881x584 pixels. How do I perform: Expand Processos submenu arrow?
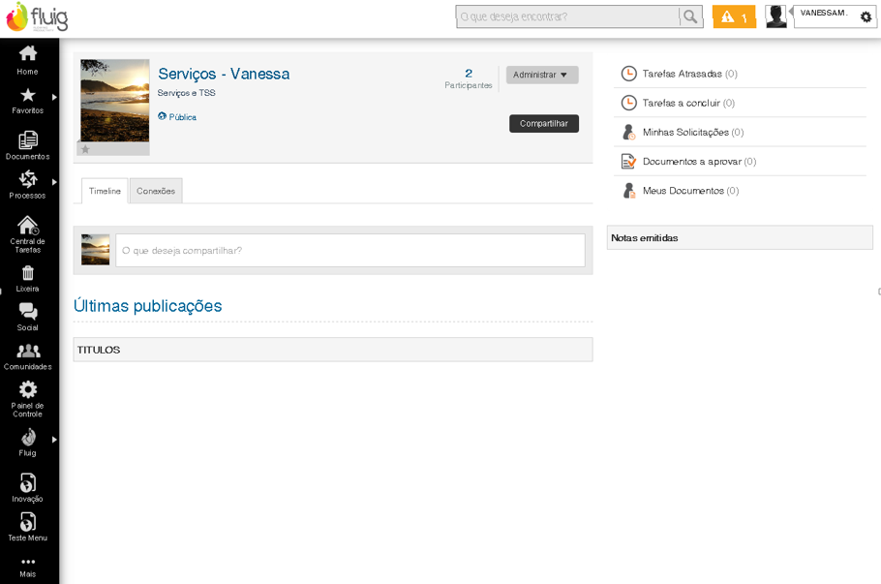pyautogui.click(x=54, y=182)
